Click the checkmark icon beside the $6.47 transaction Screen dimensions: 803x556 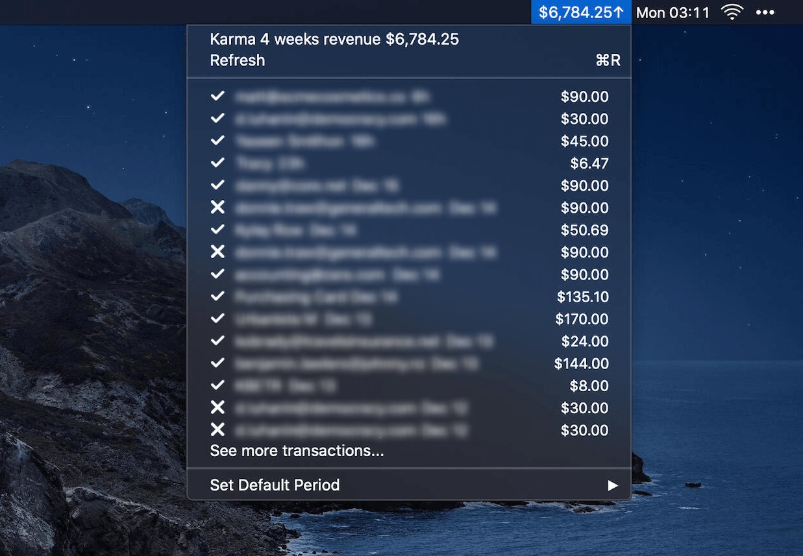tap(217, 163)
